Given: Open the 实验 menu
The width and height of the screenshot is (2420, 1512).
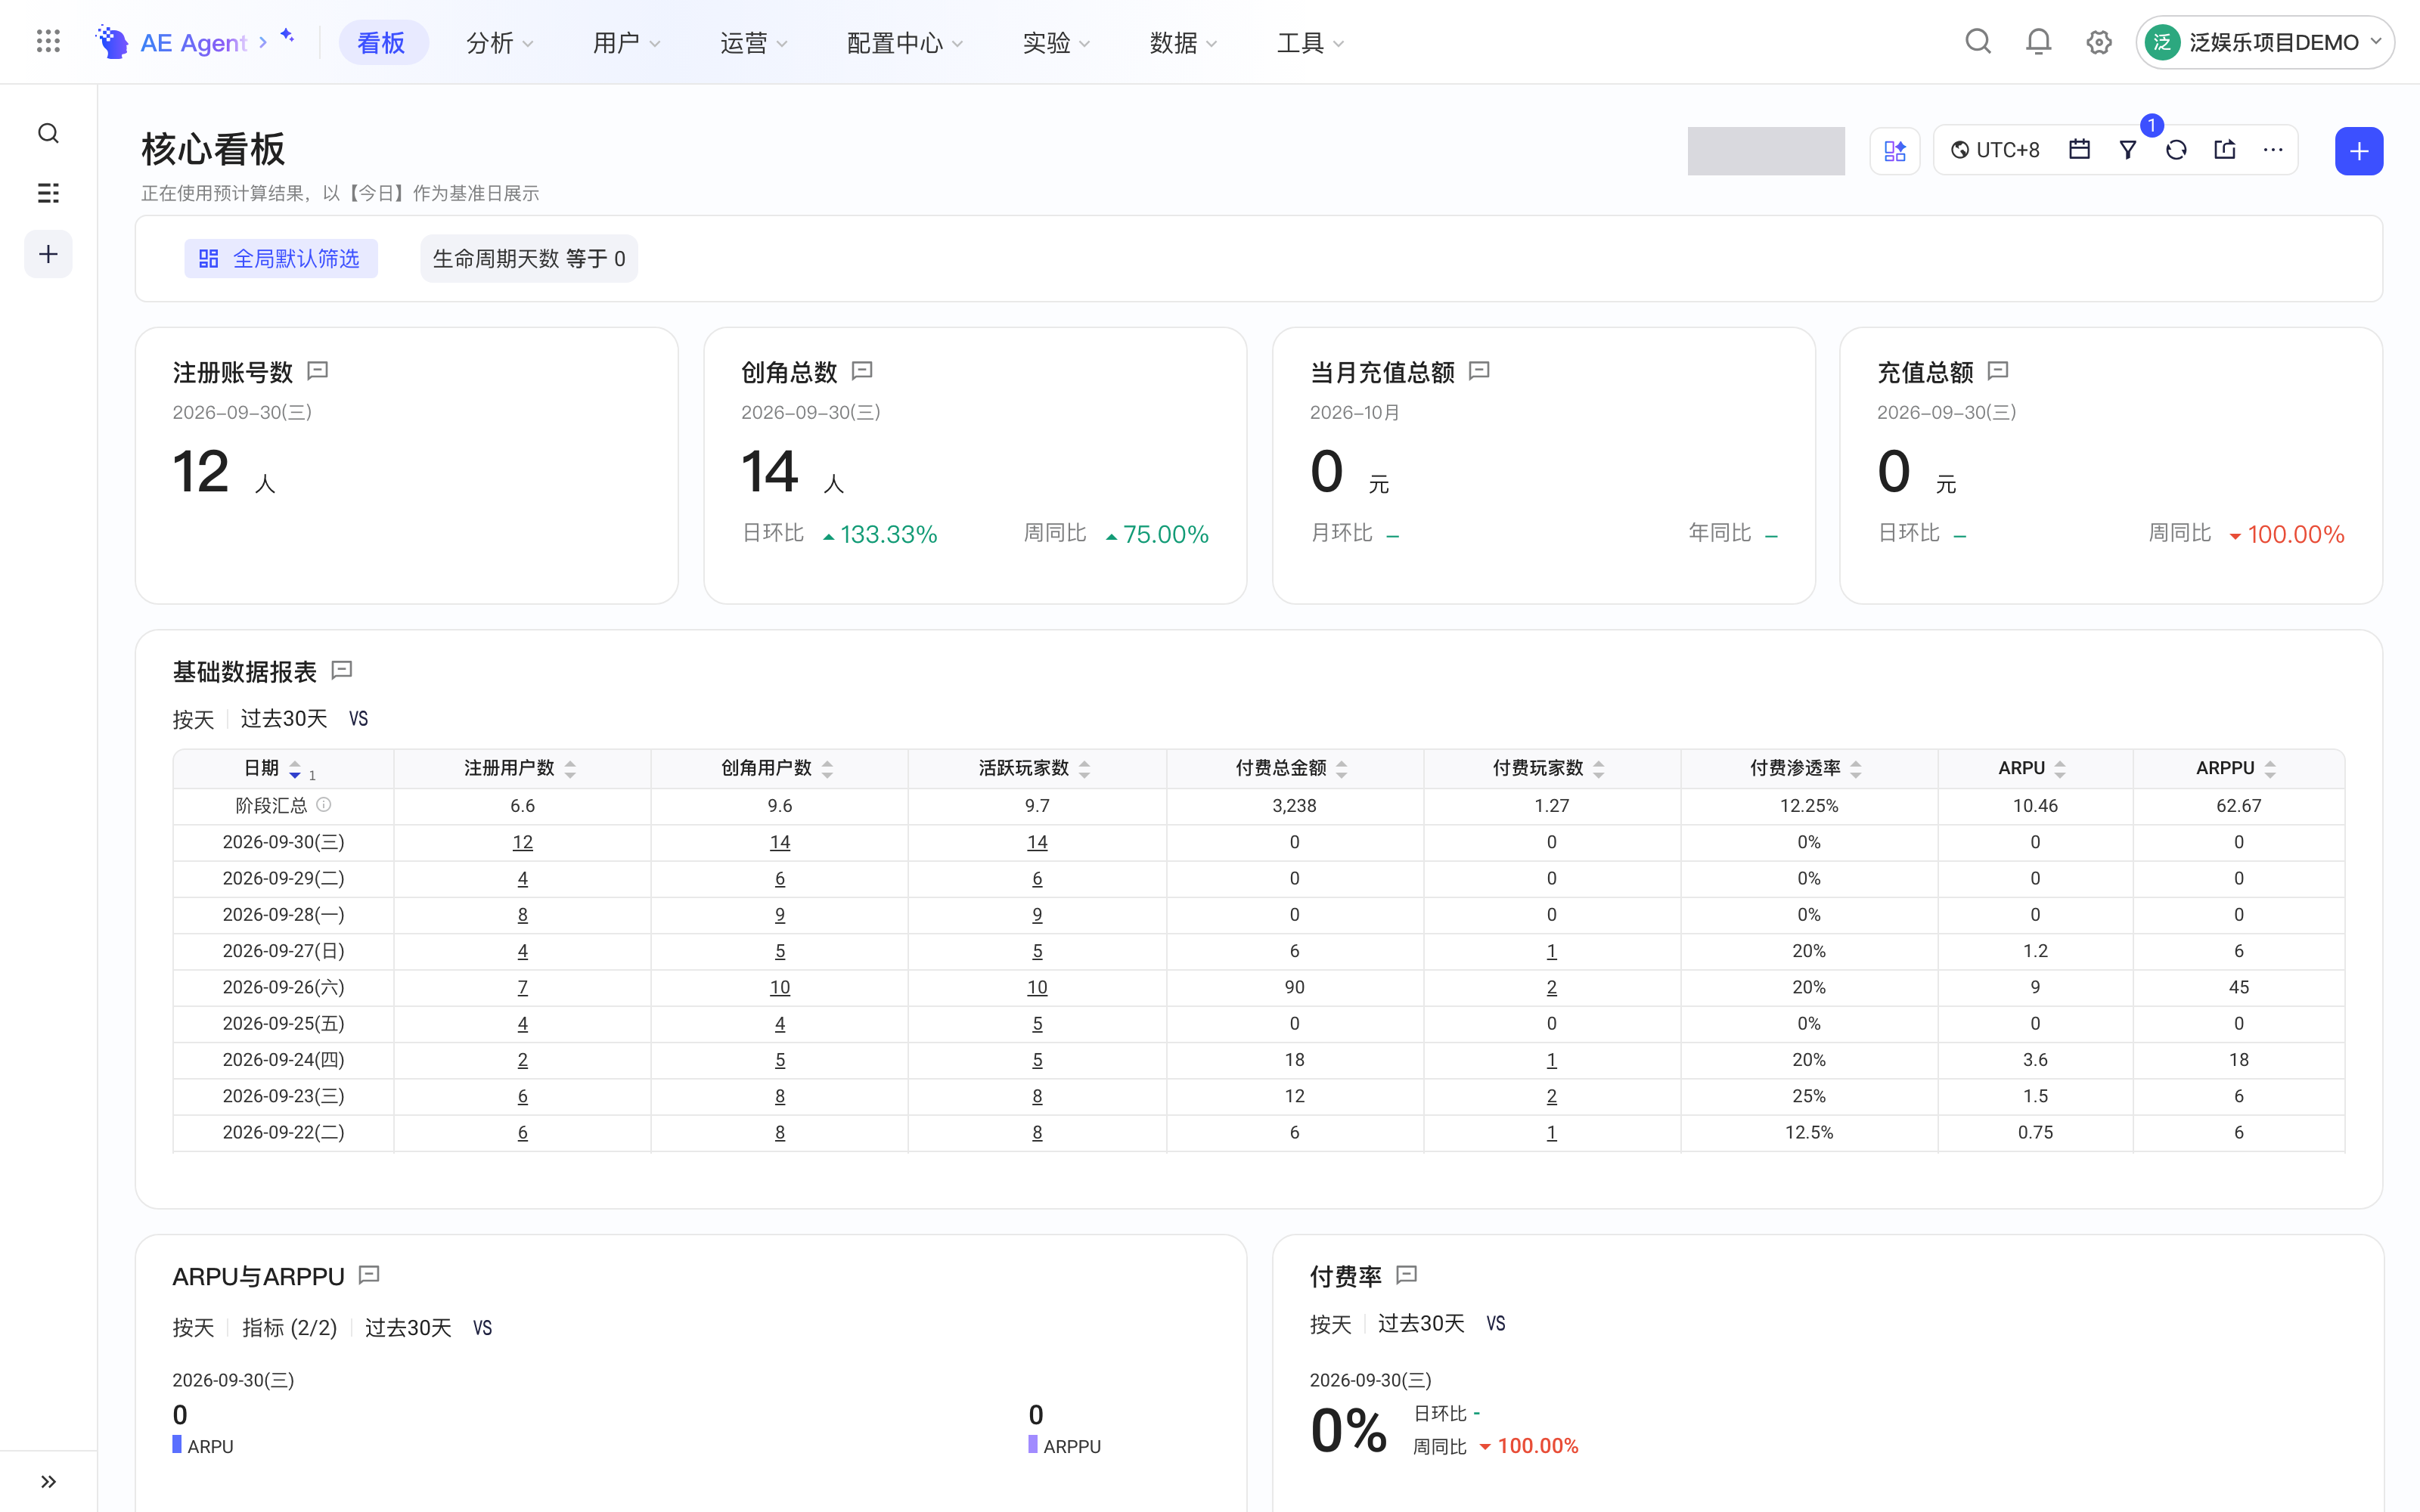Looking at the screenshot, I should [1056, 43].
